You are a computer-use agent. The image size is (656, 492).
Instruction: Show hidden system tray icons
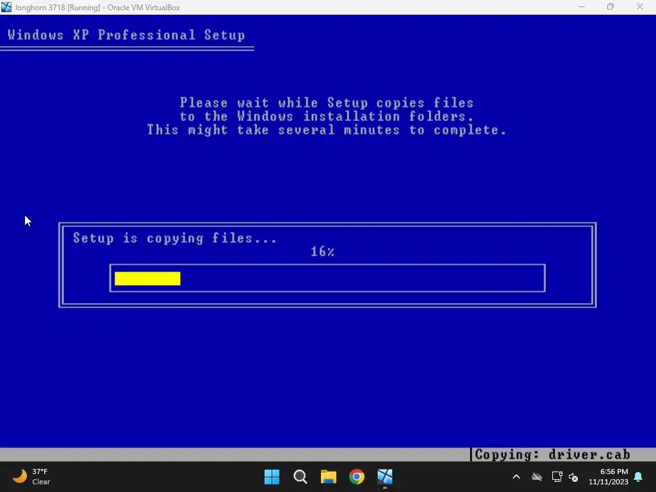(x=516, y=477)
